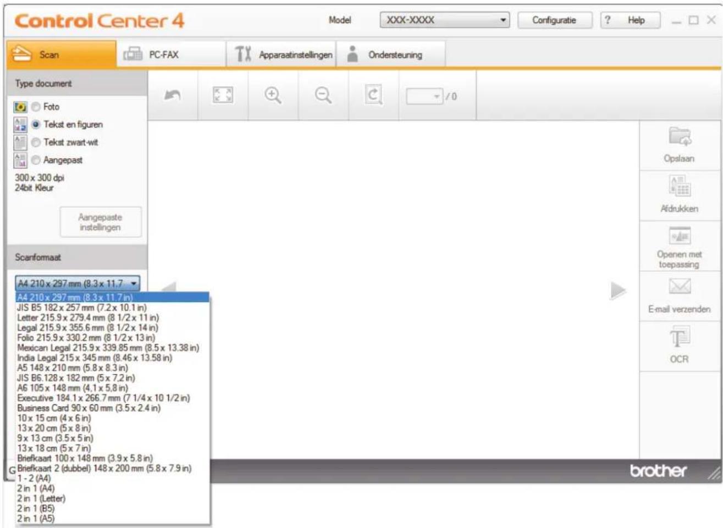This screenshot has height=528, width=723.
Task: Choose Legal 215.9 x 355.6 mm format
Action: point(113,327)
